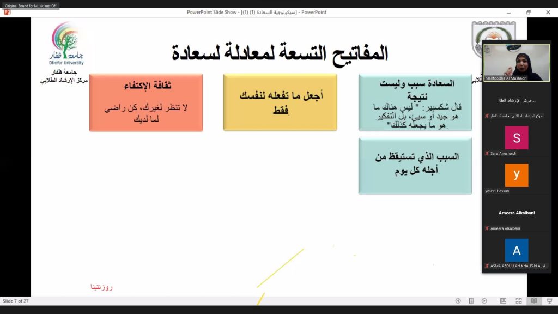Go to previous slide using status bar arrow

(458, 301)
